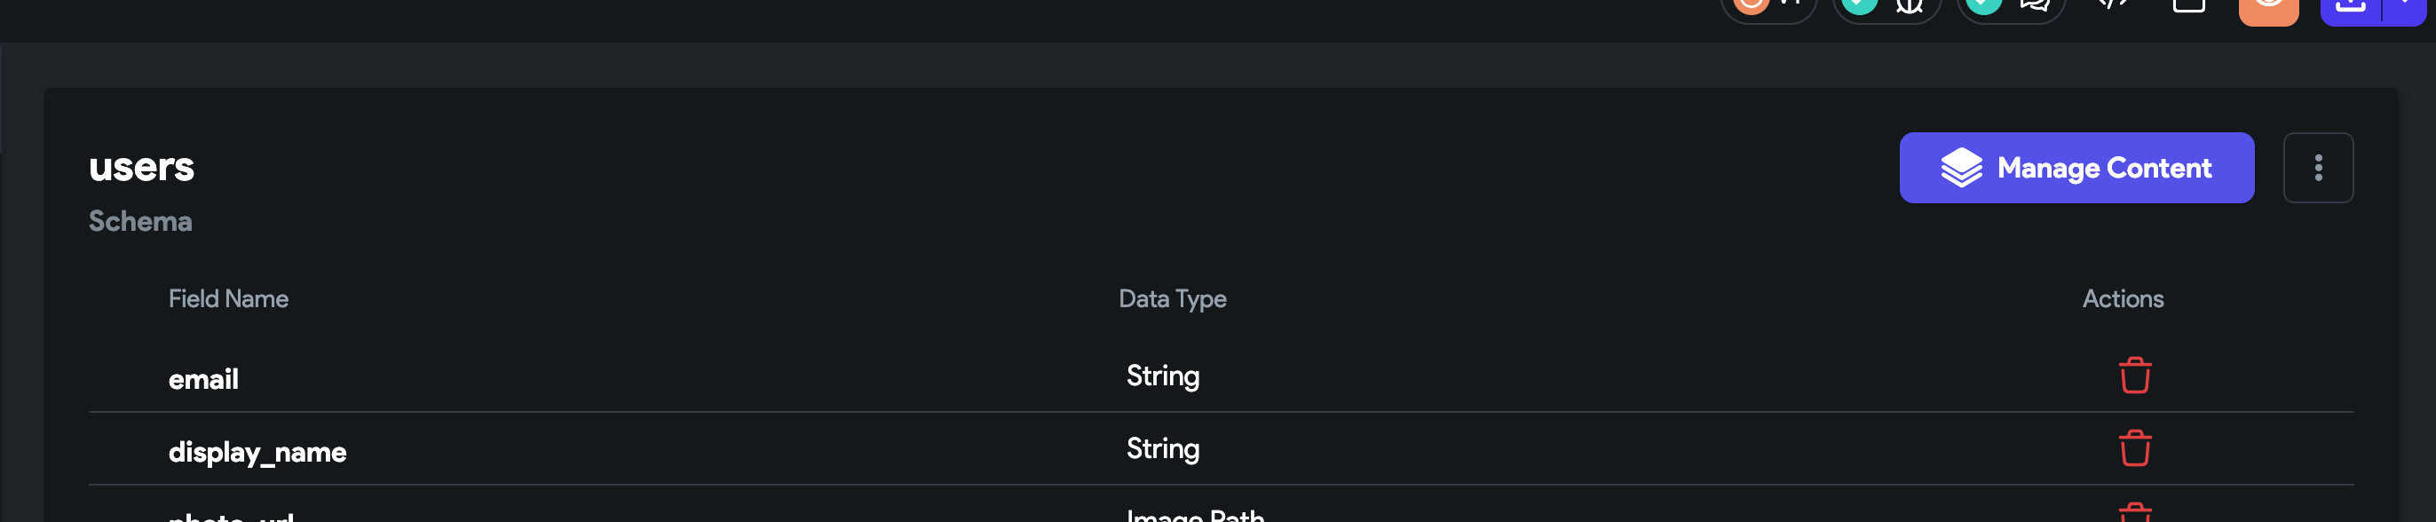Click the Data Type column header
Image resolution: width=2436 pixels, height=522 pixels.
click(x=1172, y=298)
